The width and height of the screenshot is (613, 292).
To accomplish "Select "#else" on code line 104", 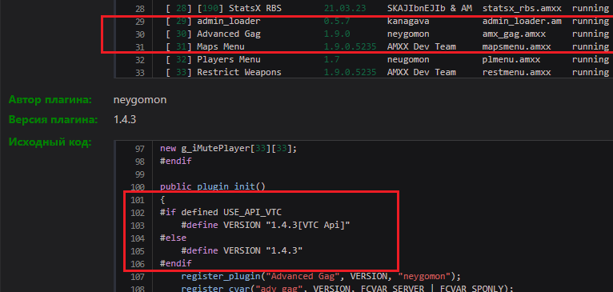I will click(173, 238).
